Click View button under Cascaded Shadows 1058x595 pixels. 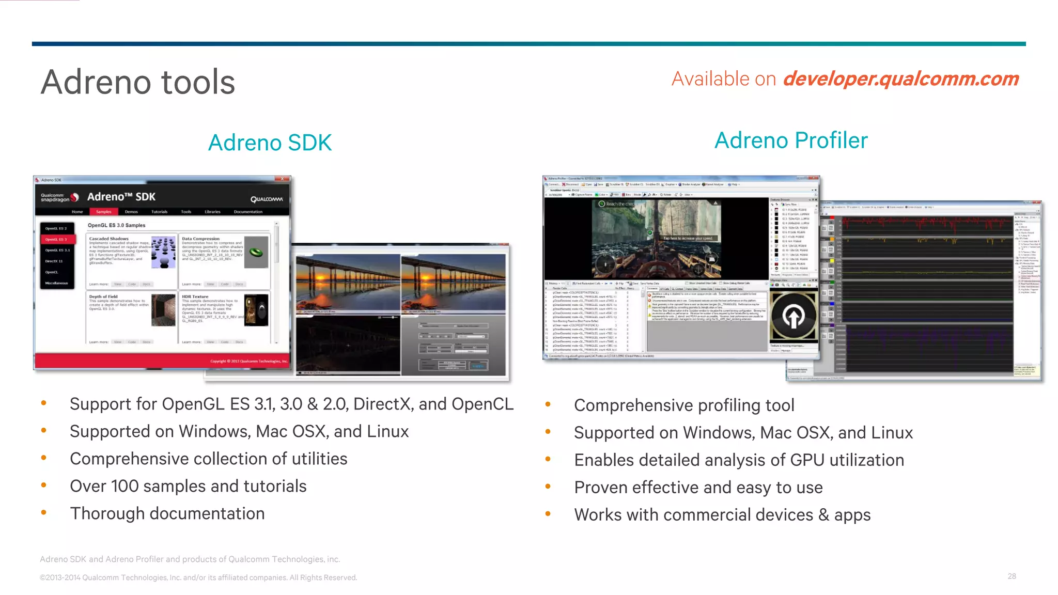click(x=118, y=284)
